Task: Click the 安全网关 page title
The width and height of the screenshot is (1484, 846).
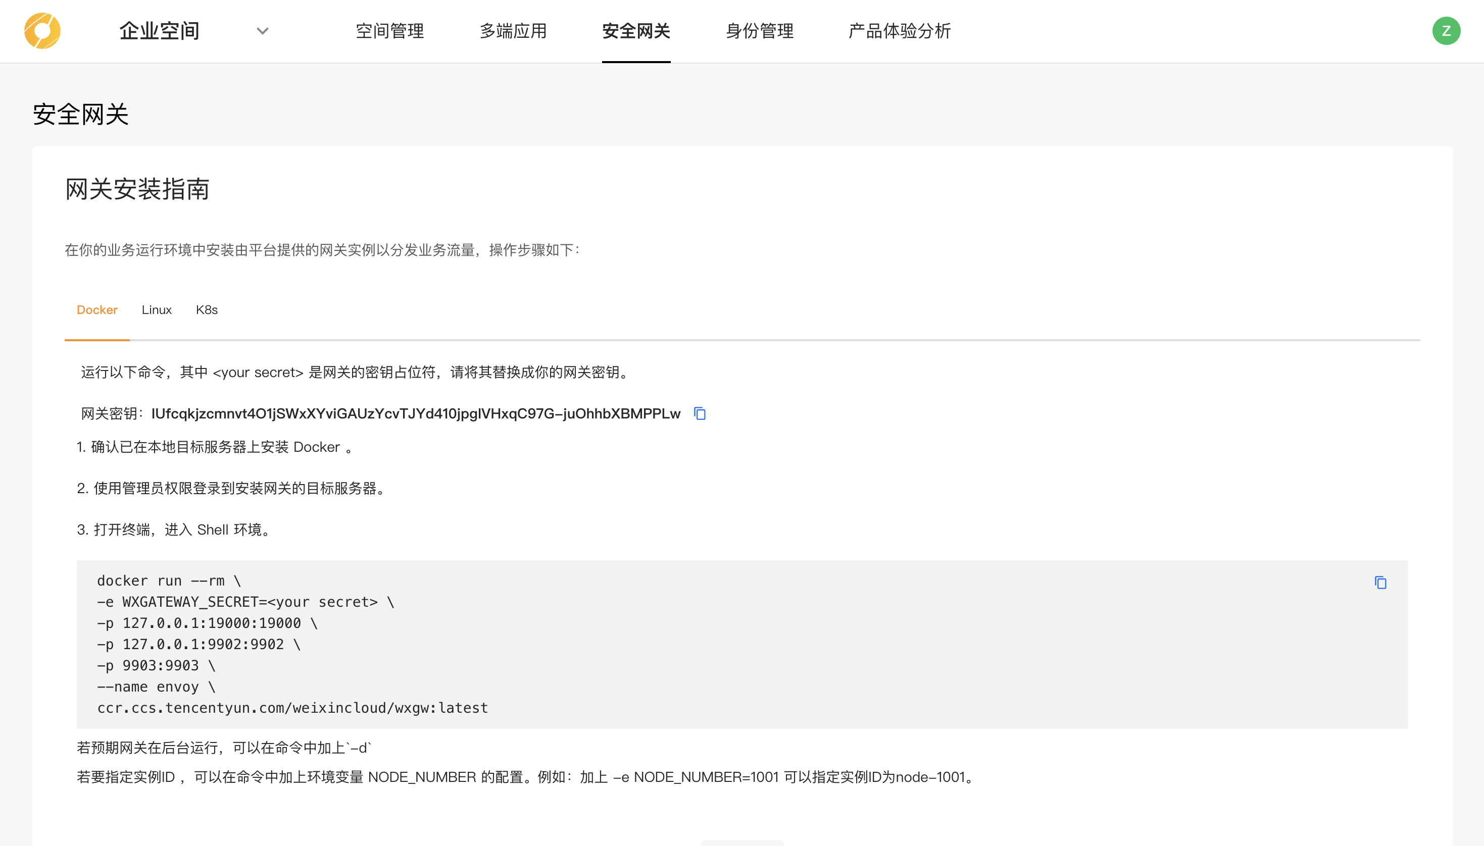Action: tap(80, 114)
